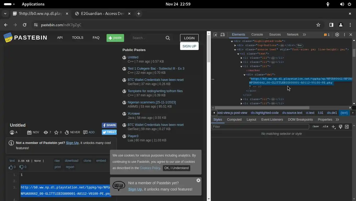The image size is (356, 201).
Task: Open browser side panel icon
Action: (331, 25)
